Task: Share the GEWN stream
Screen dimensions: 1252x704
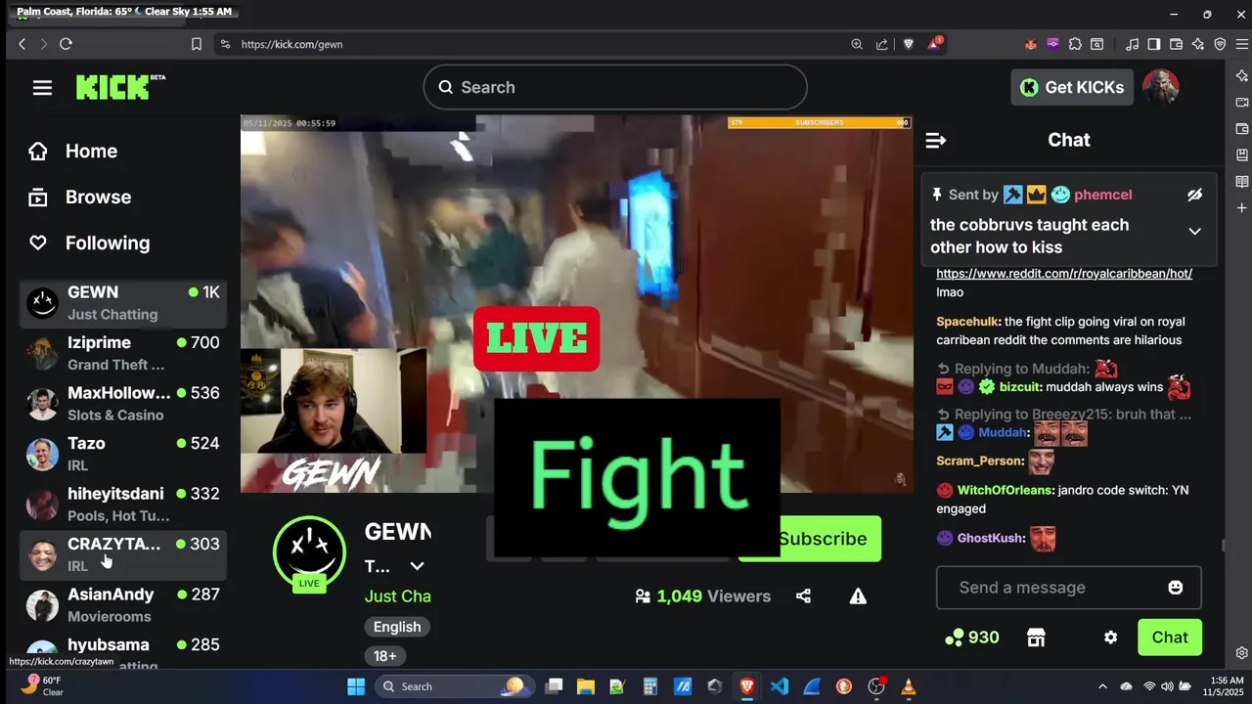Action: [x=803, y=596]
